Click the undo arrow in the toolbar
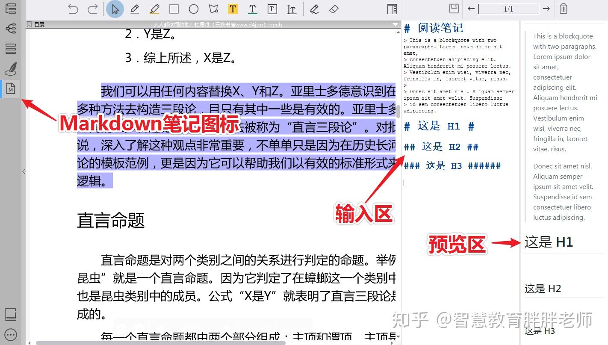The height and width of the screenshot is (345, 608). [73, 8]
